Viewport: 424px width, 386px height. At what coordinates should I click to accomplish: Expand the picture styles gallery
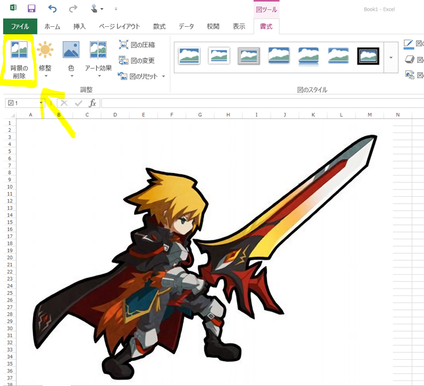(391, 57)
